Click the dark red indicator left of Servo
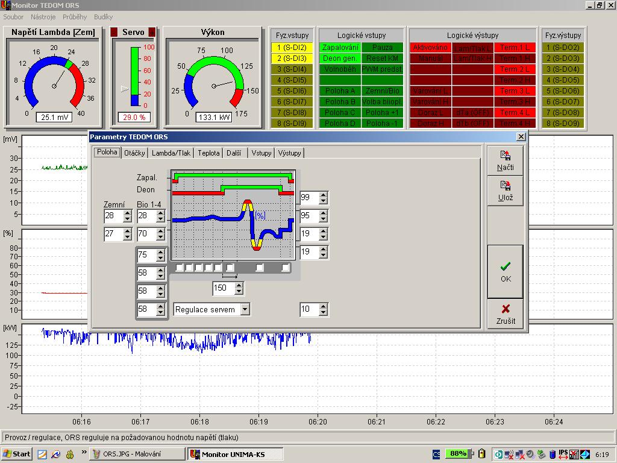617x463 pixels. pyautogui.click(x=114, y=32)
